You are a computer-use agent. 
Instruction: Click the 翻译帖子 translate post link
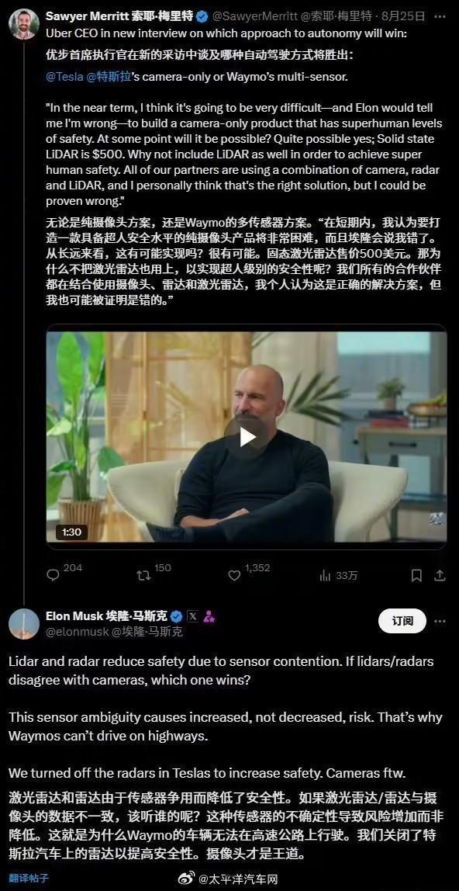point(28,879)
